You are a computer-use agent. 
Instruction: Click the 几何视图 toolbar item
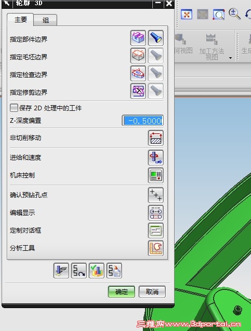click(x=183, y=44)
